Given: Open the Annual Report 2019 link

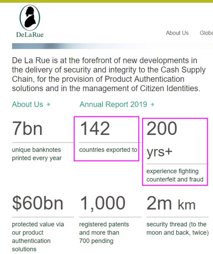Looking at the screenshot, I should (113, 104).
